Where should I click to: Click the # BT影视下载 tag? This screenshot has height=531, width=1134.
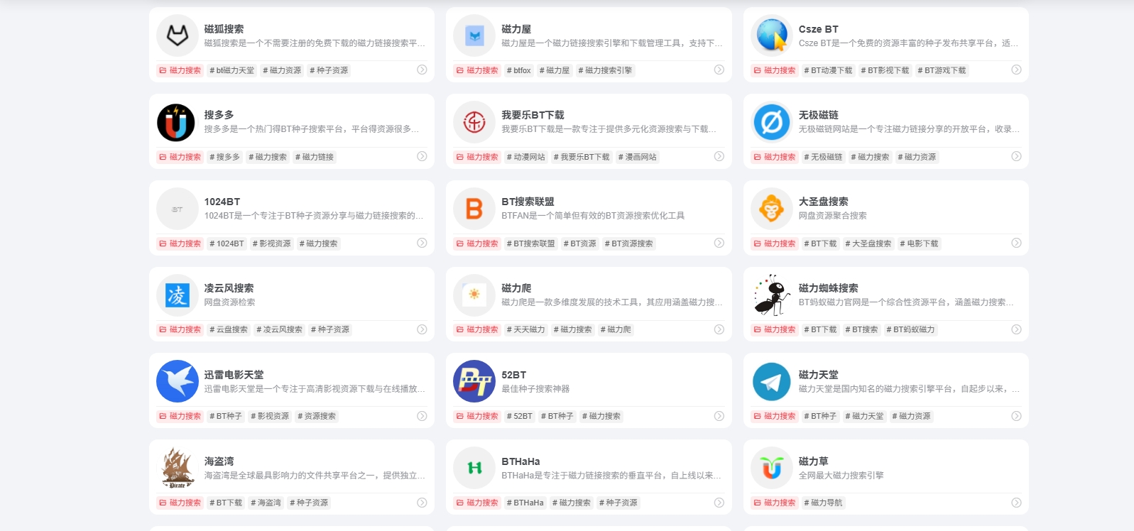click(885, 70)
